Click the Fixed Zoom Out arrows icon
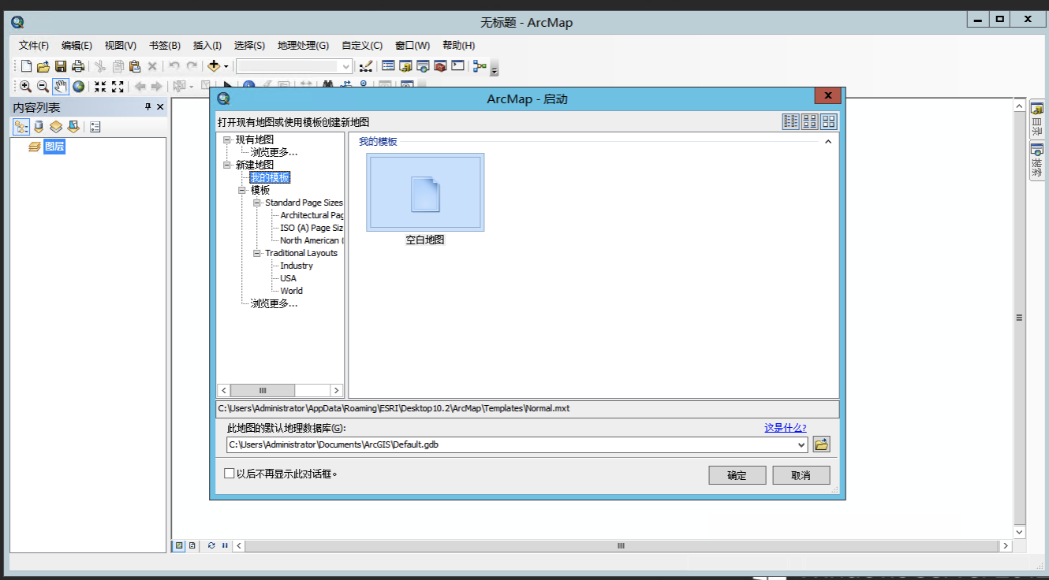 [118, 87]
